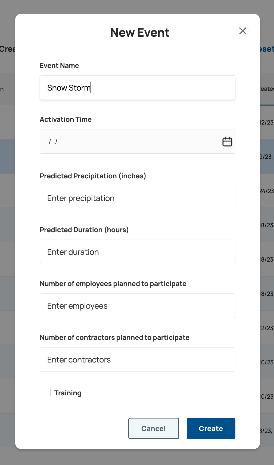
Task: Click the contractors planned to participate label
Action: pos(114,337)
